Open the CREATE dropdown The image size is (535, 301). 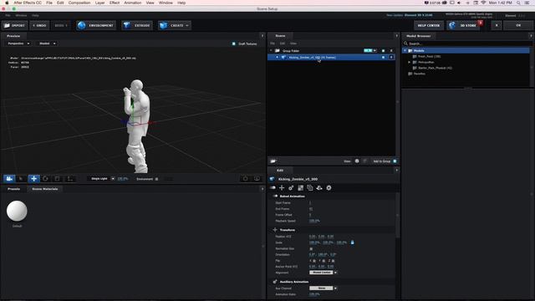tap(175, 25)
